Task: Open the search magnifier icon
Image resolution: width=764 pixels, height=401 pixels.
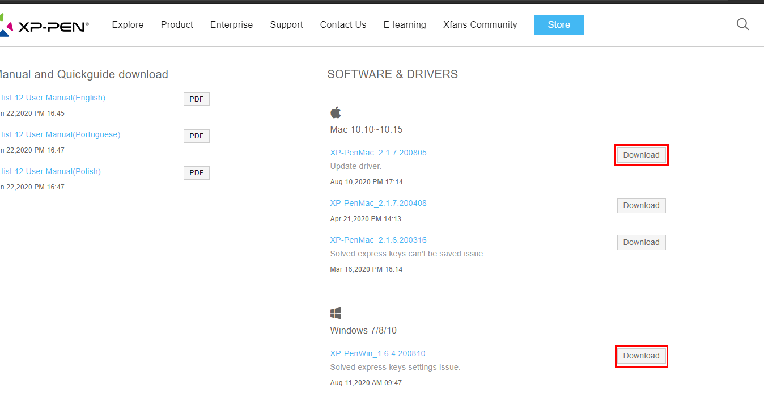Action: pyautogui.click(x=742, y=24)
